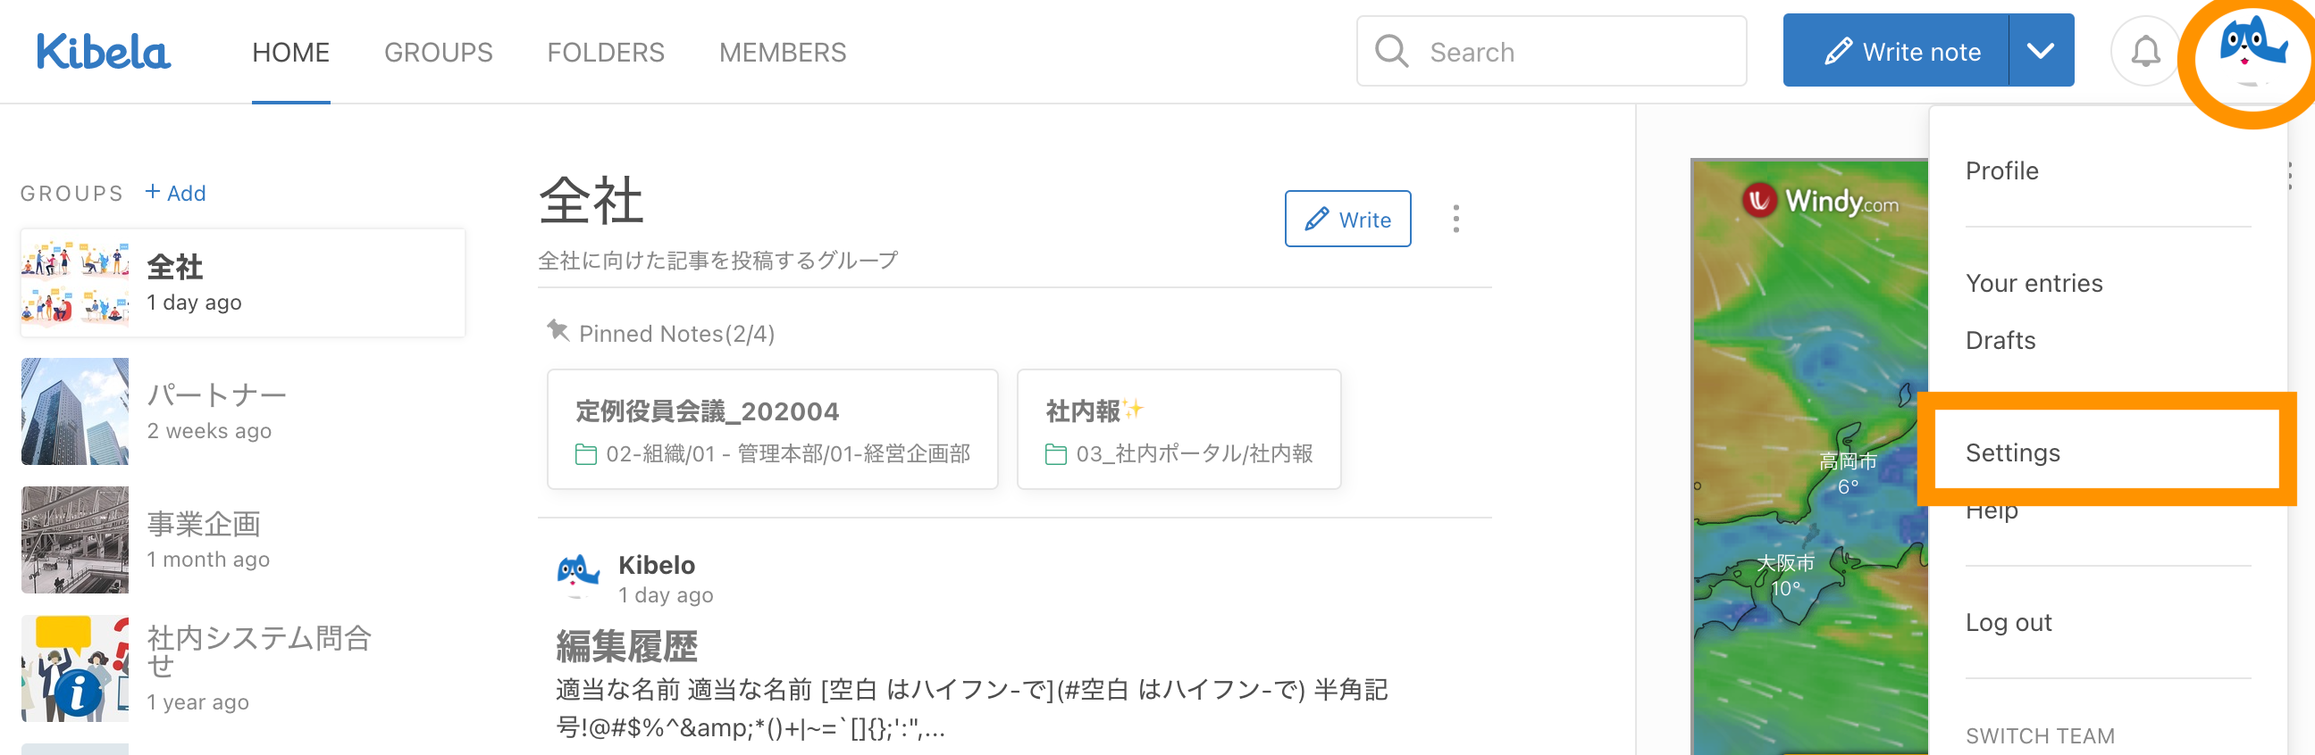
Task: Open the MEMBERS tab
Action: point(782,52)
